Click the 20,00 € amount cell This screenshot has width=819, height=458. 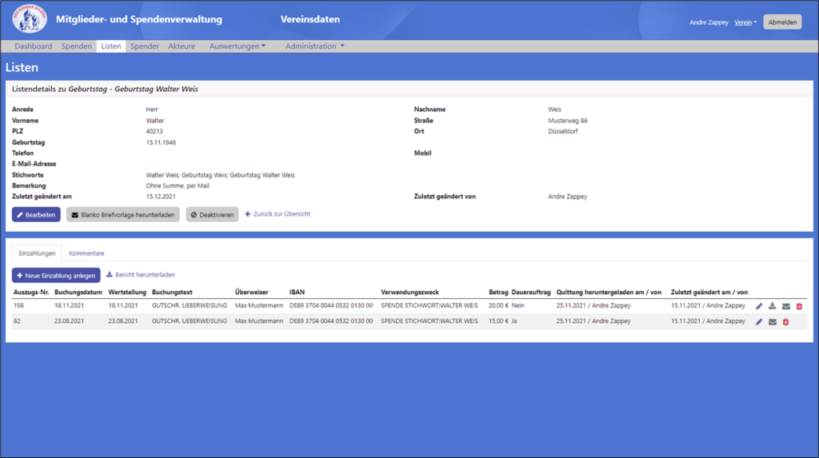498,305
